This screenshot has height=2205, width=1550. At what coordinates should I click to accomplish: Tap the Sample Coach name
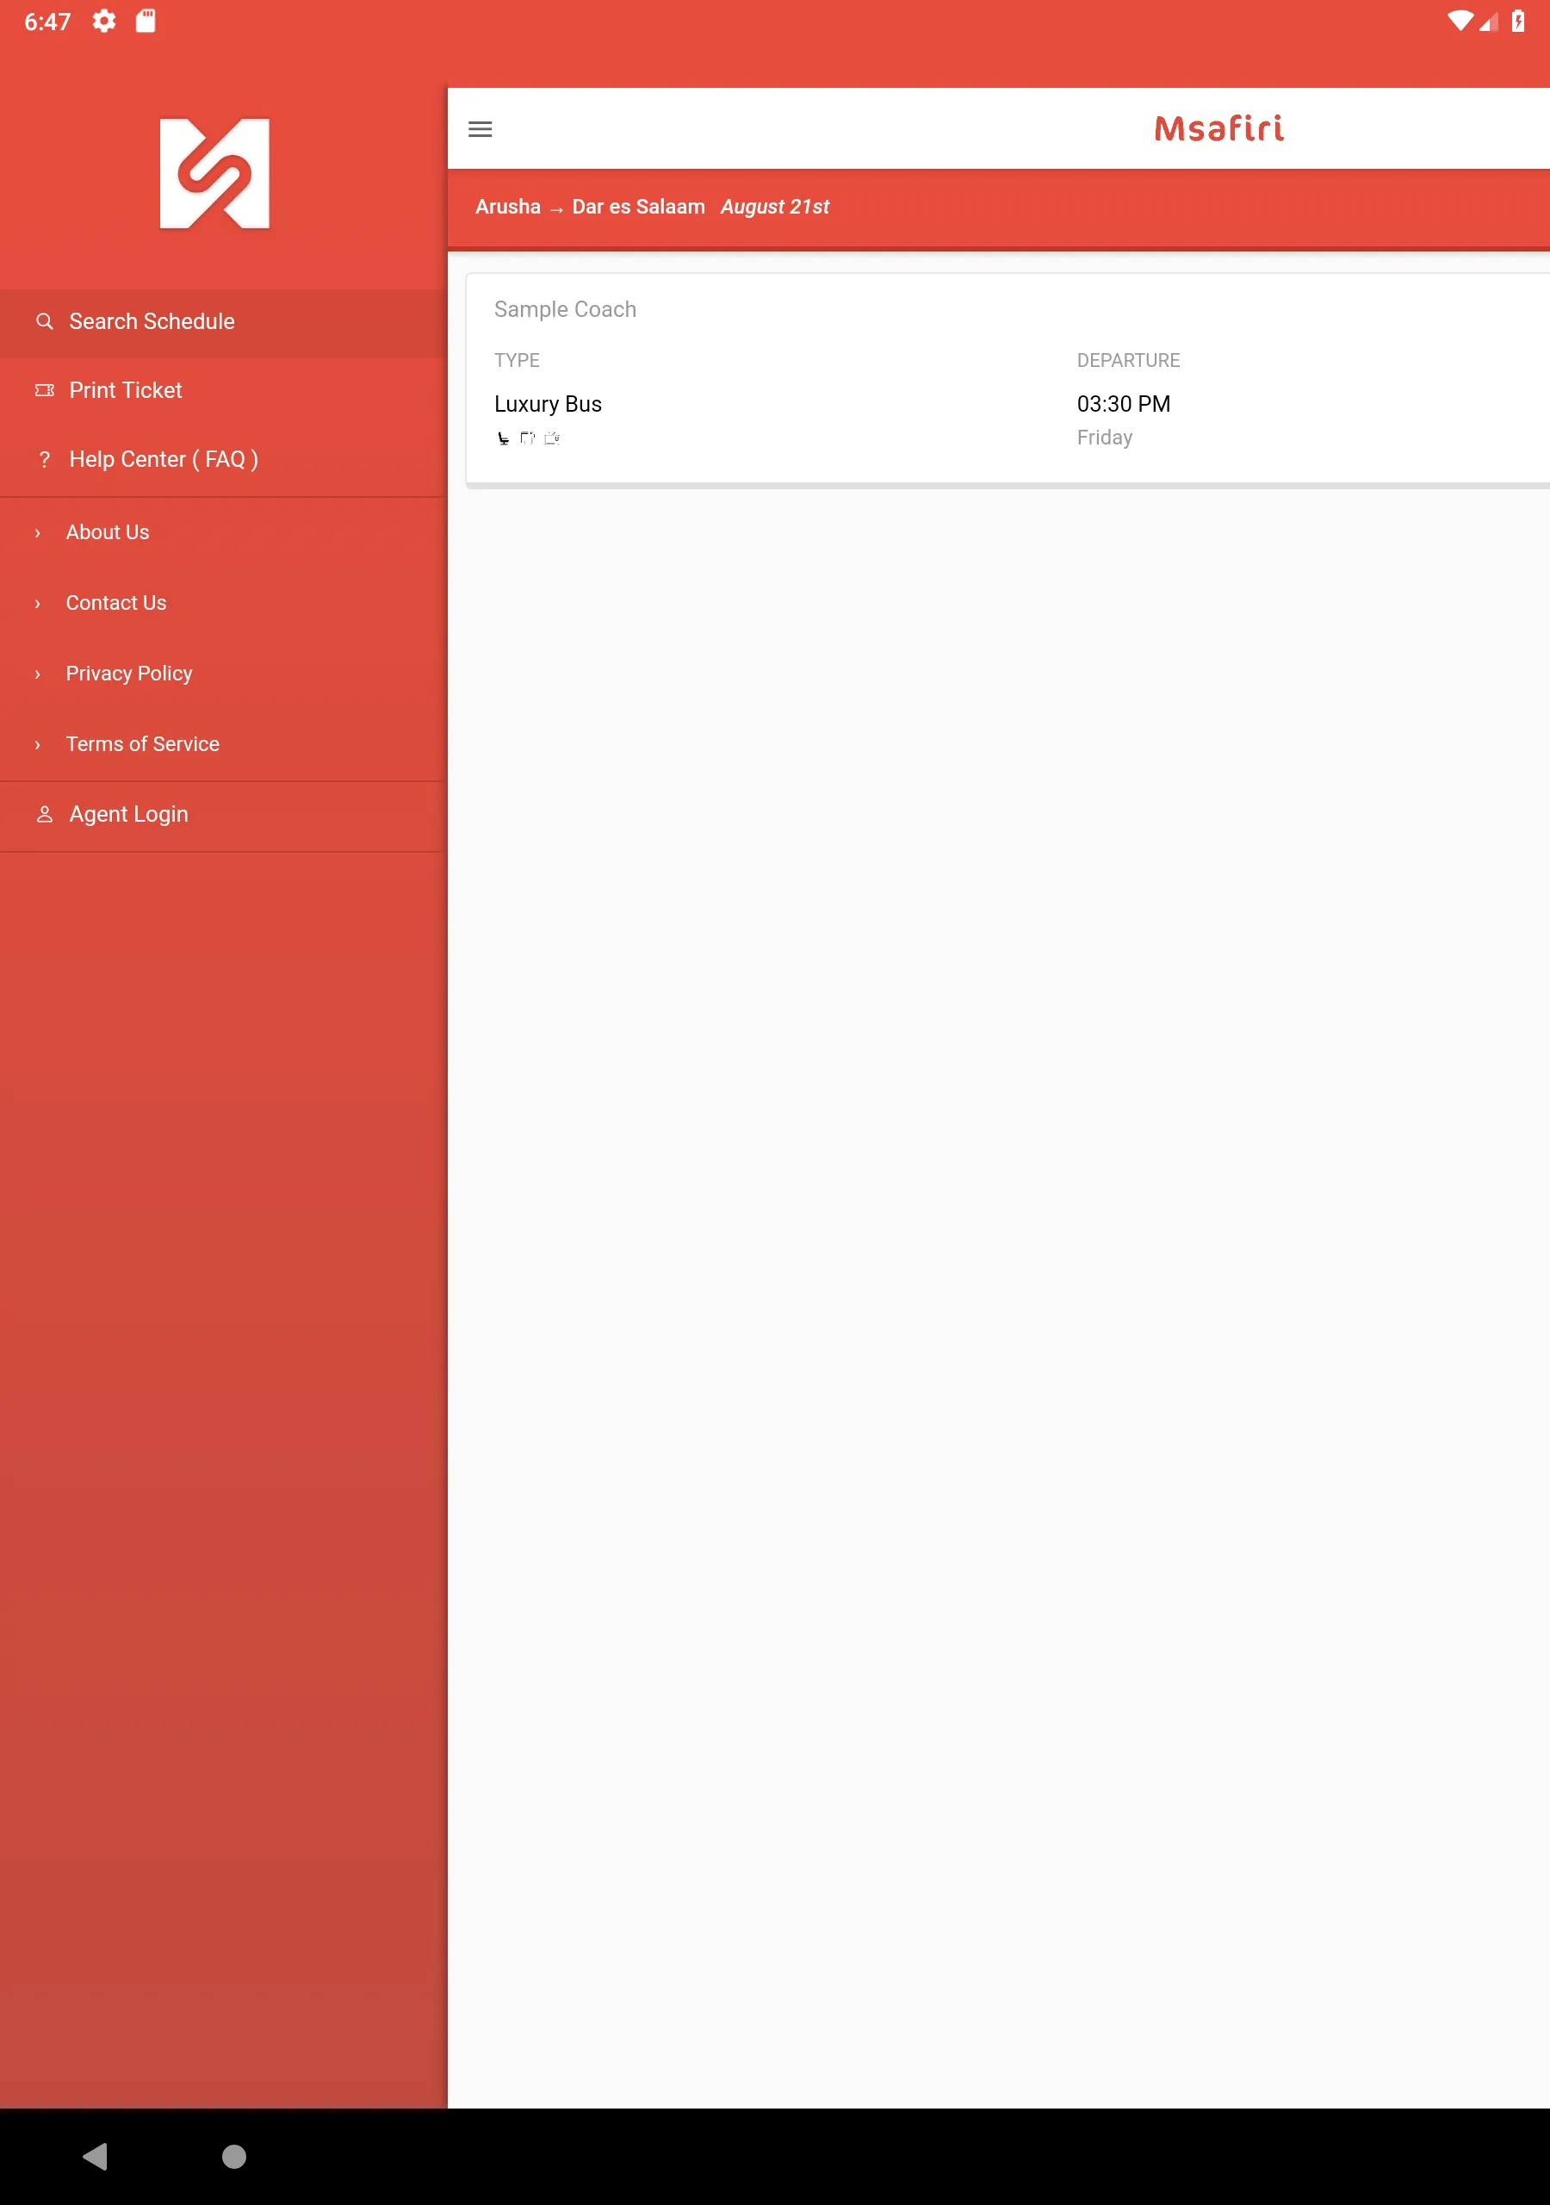(565, 309)
